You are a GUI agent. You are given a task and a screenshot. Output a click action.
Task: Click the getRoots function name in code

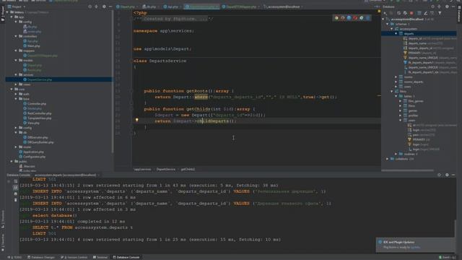tap(196, 91)
